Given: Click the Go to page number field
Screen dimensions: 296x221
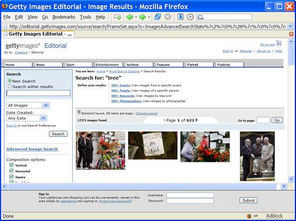Looking at the screenshot, I should pos(263,120).
